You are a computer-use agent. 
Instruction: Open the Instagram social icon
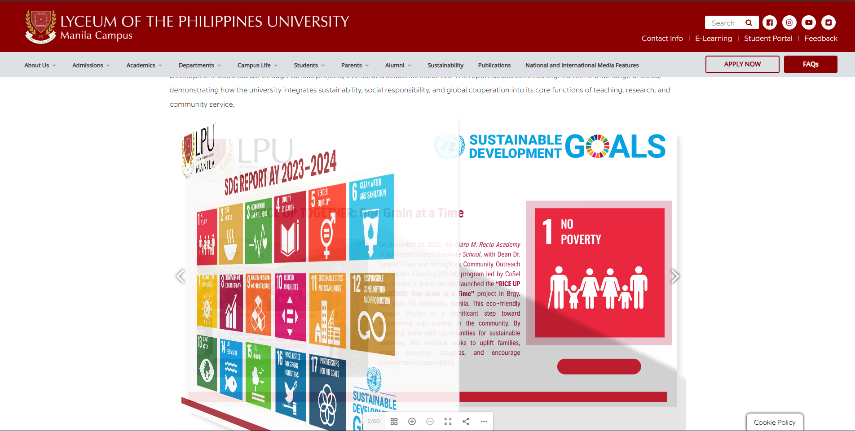pyautogui.click(x=789, y=22)
